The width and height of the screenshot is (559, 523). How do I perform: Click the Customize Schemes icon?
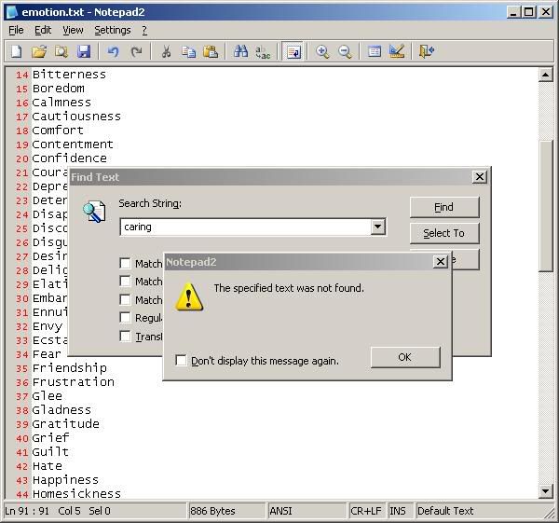tap(397, 51)
